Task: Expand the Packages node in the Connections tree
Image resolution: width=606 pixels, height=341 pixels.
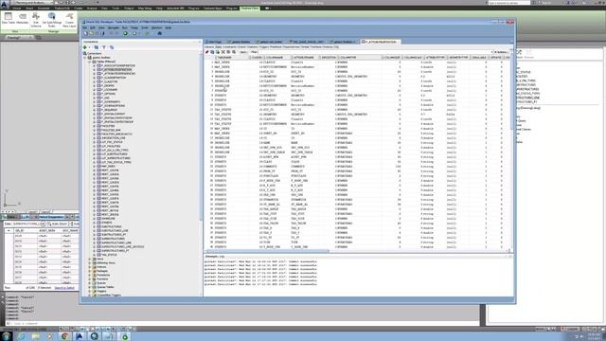Action: pos(90,271)
